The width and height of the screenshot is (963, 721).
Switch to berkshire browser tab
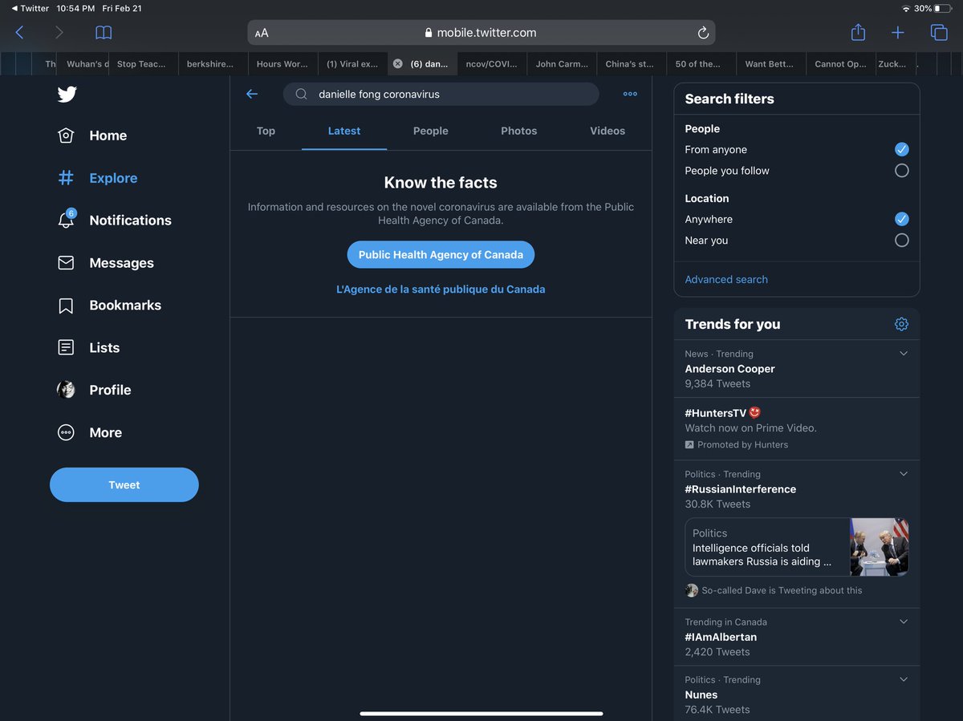[x=213, y=64]
